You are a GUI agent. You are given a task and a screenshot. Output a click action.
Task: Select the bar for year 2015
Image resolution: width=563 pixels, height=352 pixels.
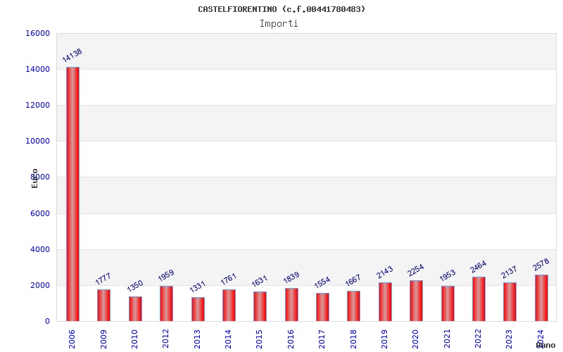point(260,306)
